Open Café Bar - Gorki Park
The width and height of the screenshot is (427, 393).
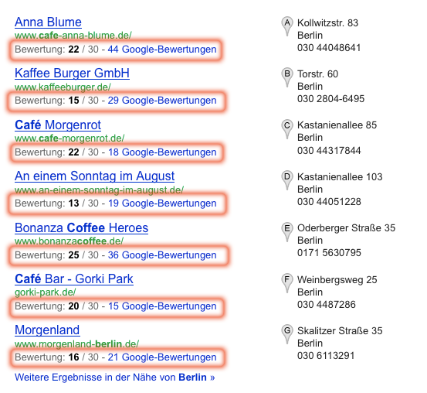pos(74,279)
